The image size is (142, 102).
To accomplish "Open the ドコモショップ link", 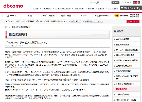I will pyautogui.click(x=113, y=9).
